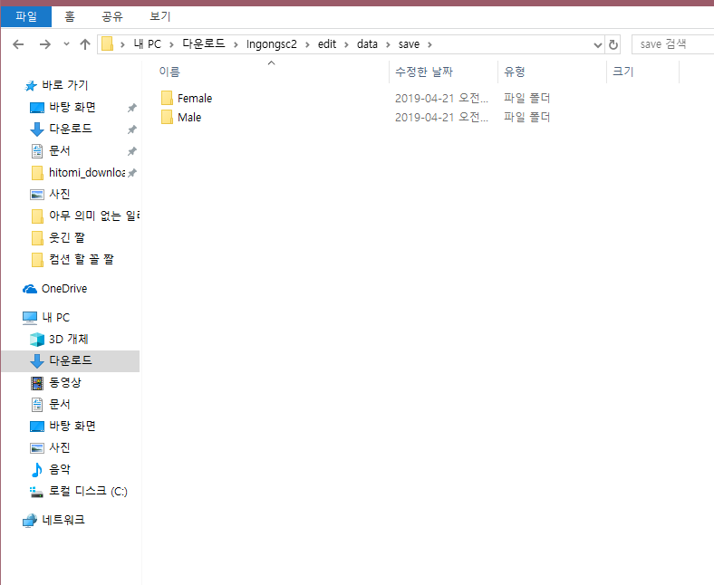Sort by 수정한 날짜 column header
Screen dimensions: 714x585
pyautogui.click(x=424, y=72)
